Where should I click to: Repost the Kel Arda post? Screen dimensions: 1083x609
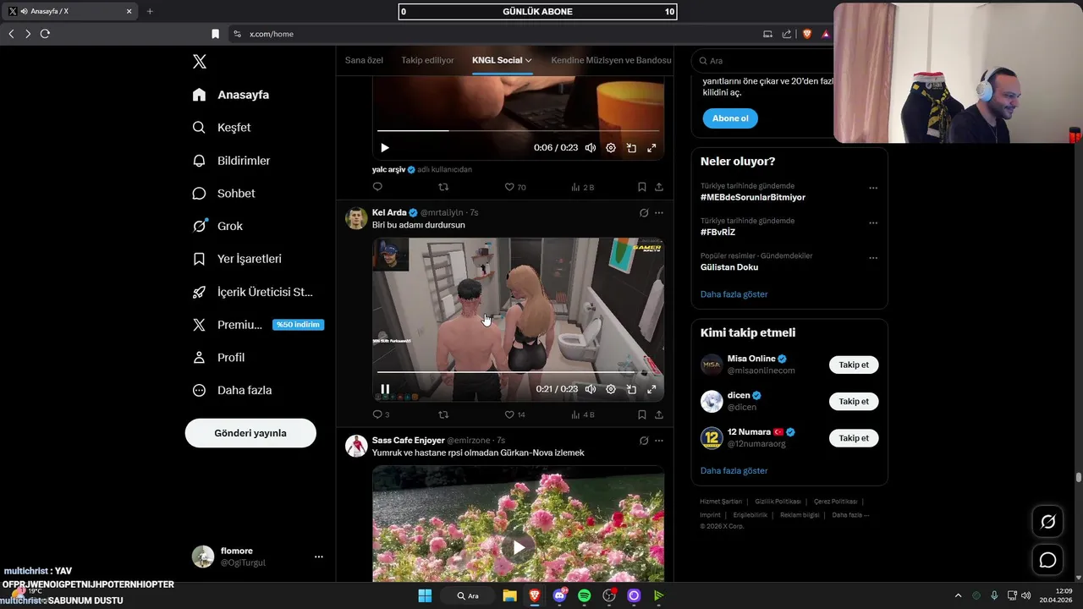(443, 414)
